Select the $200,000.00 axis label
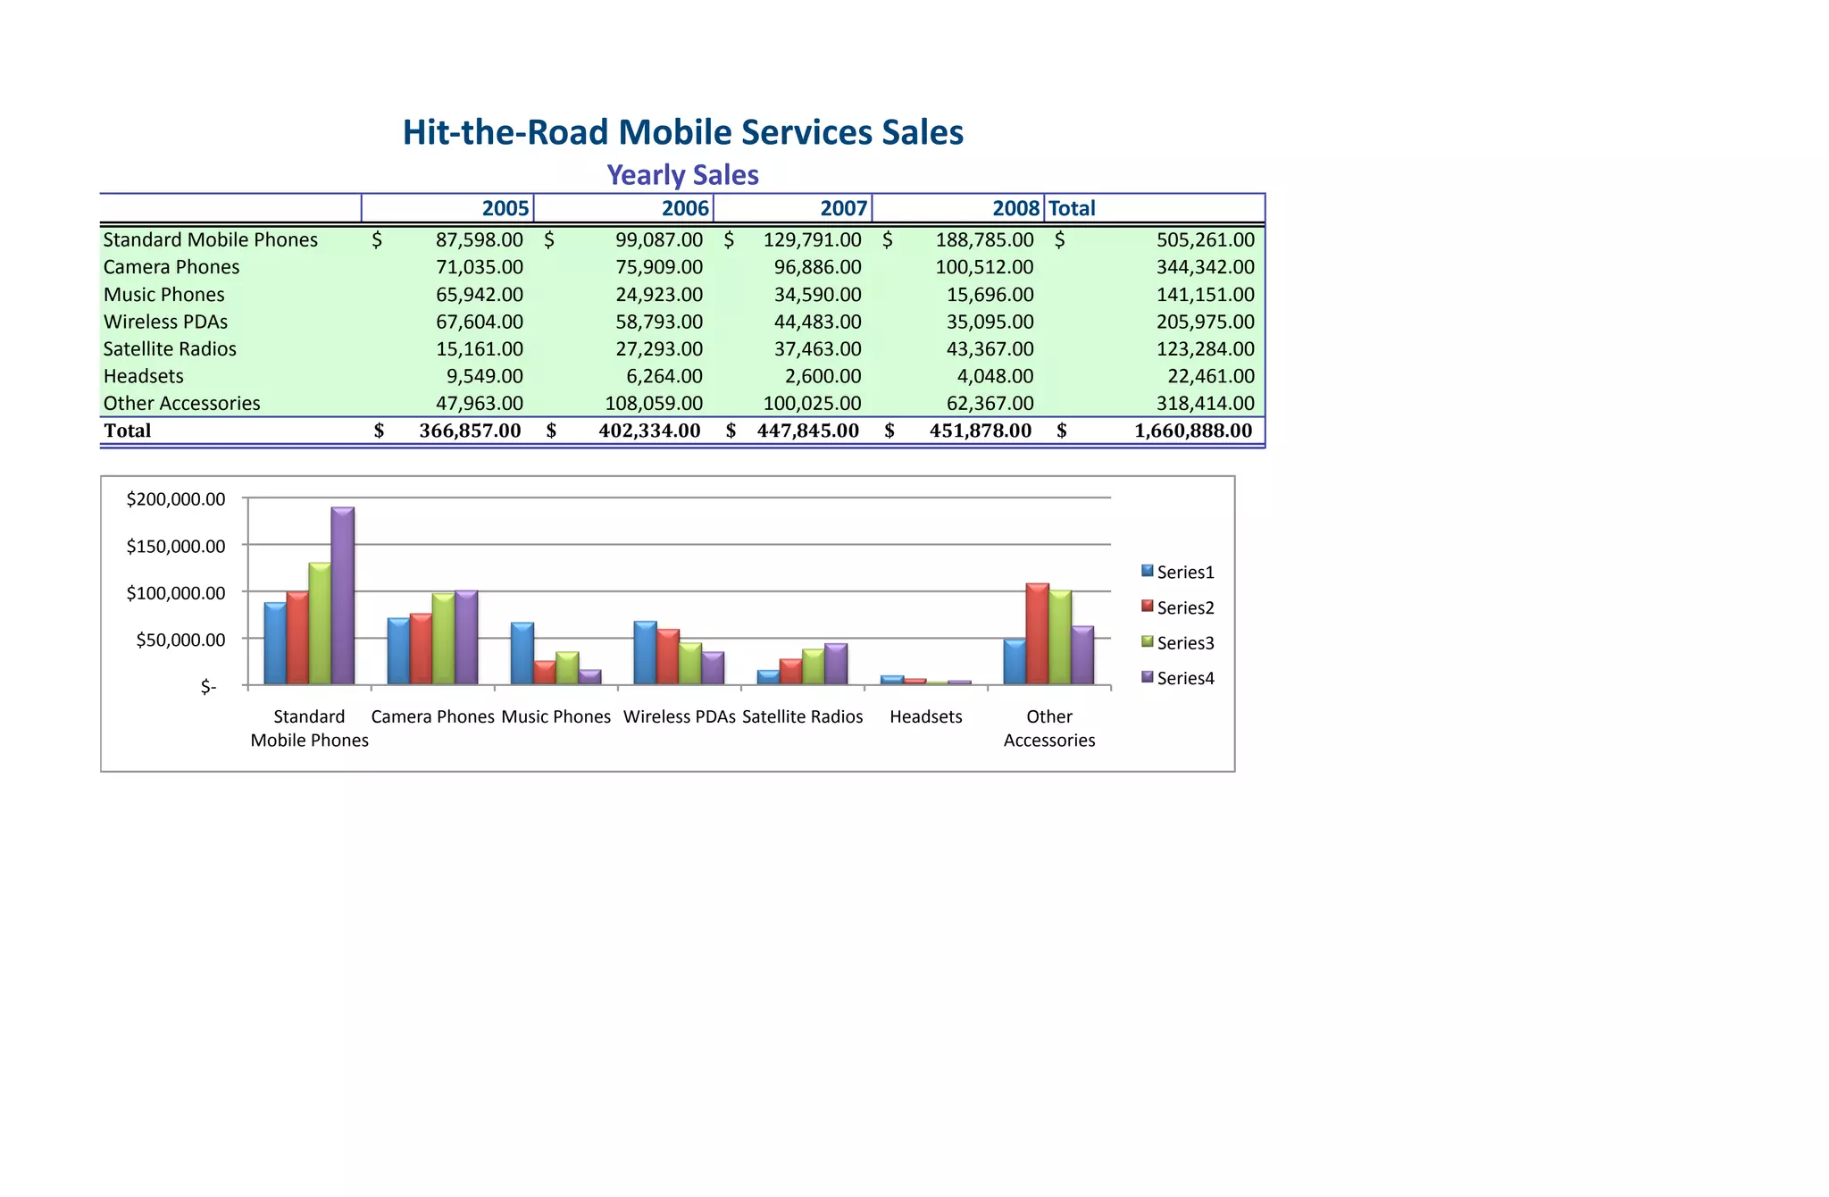This screenshot has width=1829, height=1197. click(x=176, y=498)
